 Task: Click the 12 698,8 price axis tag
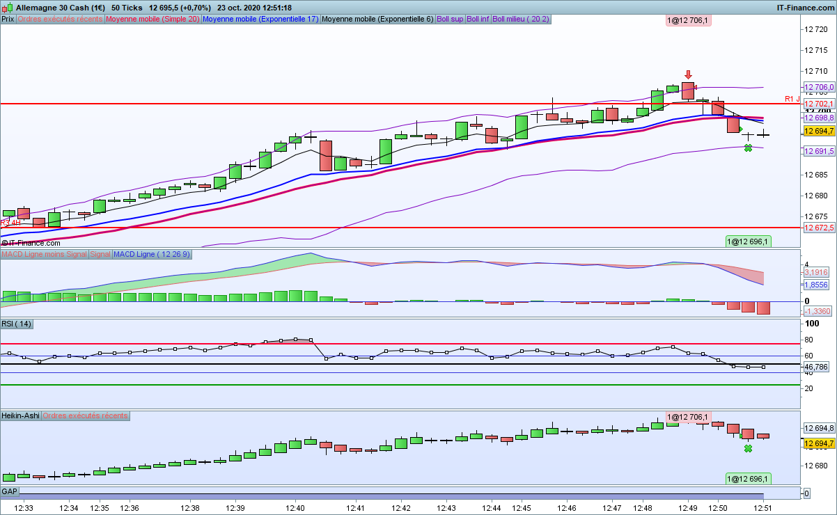pos(819,118)
